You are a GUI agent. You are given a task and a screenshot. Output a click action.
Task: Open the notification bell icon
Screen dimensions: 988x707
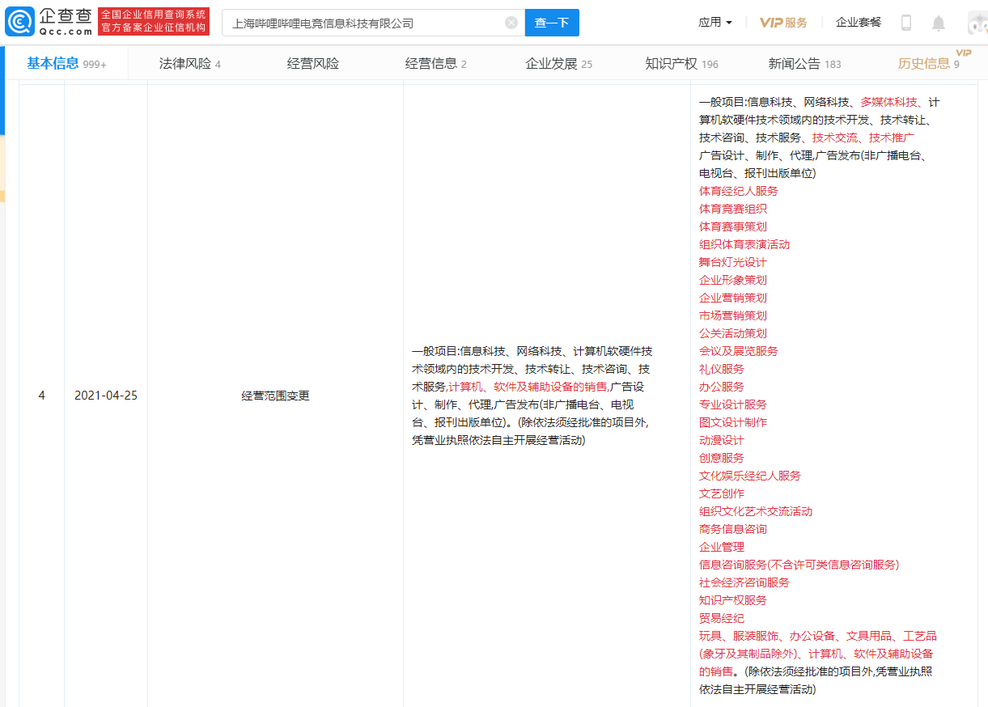pyautogui.click(x=939, y=23)
